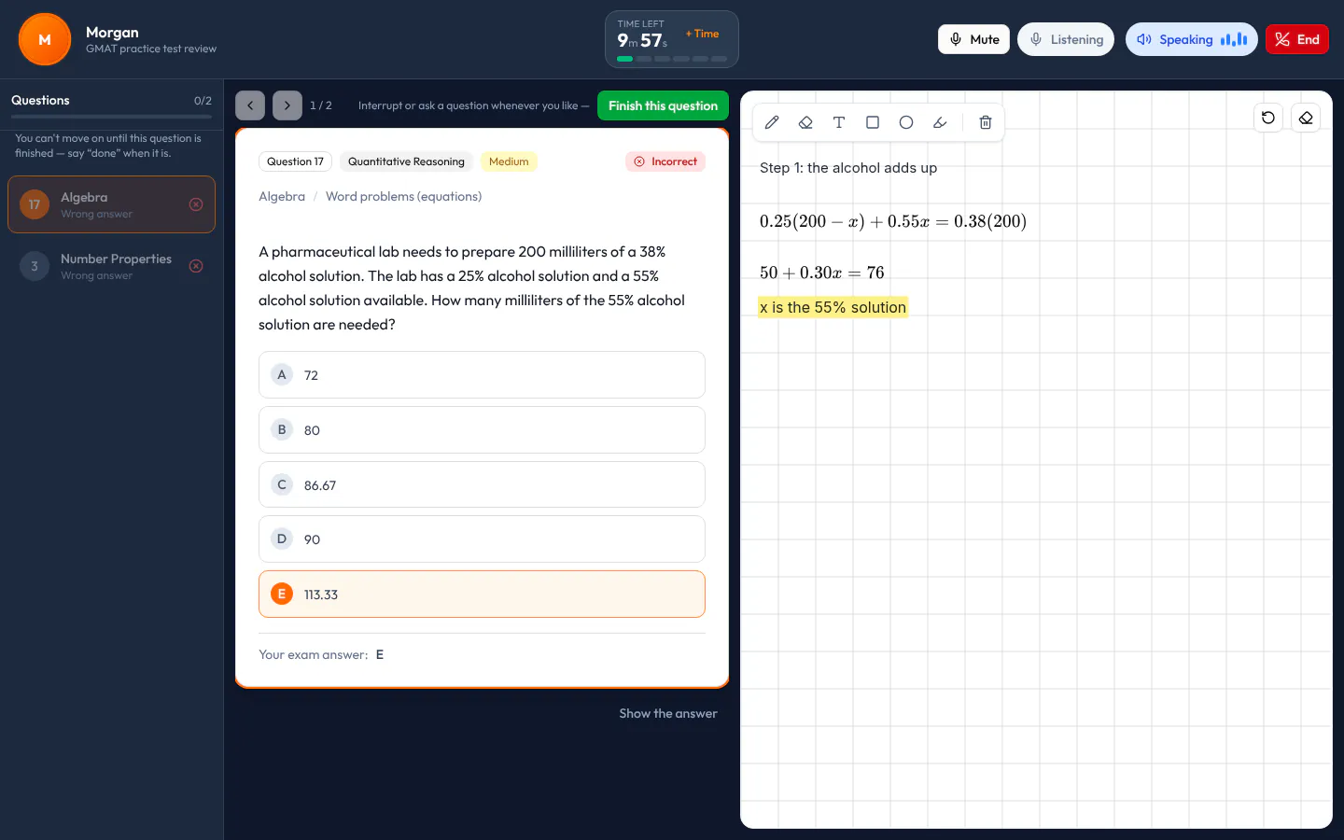Click the Listening status indicator
The height and width of the screenshot is (840, 1344).
1066,39
